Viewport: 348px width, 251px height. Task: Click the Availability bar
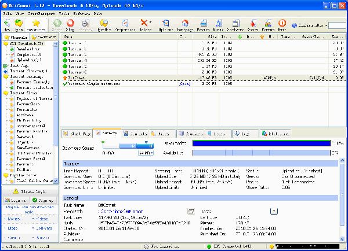click(x=262, y=153)
